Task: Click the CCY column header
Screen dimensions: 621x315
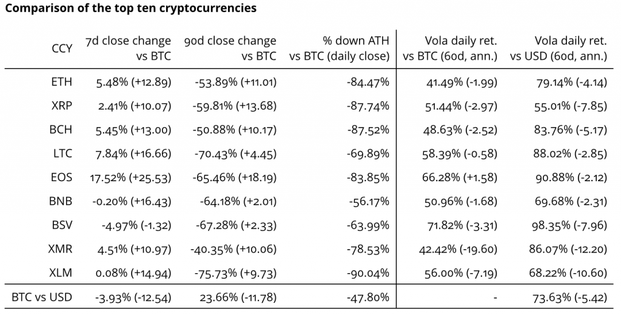Action: 62,48
